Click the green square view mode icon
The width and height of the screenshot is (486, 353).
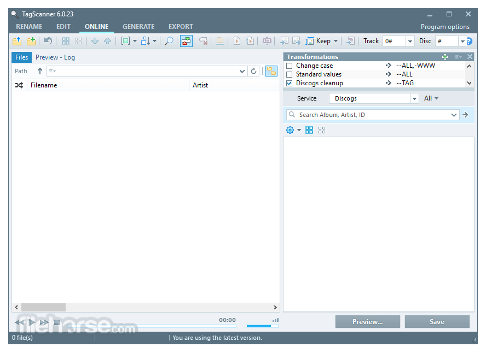(x=125, y=41)
